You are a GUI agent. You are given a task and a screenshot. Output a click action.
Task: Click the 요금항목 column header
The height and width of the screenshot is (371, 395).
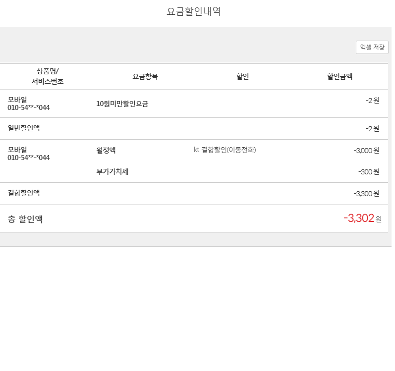click(x=145, y=77)
